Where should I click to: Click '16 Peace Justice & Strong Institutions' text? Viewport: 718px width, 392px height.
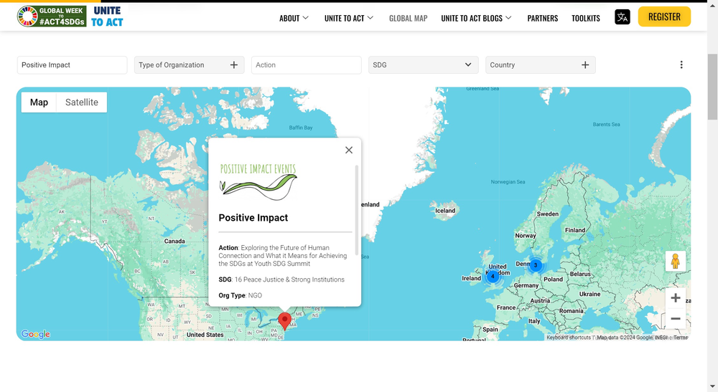289,279
